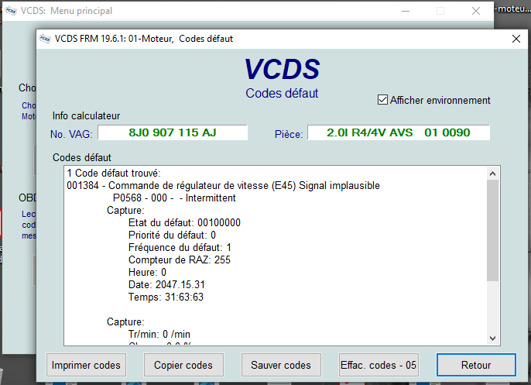Click the large VCDS logo heading
The image size is (531, 385).
pyautogui.click(x=282, y=70)
